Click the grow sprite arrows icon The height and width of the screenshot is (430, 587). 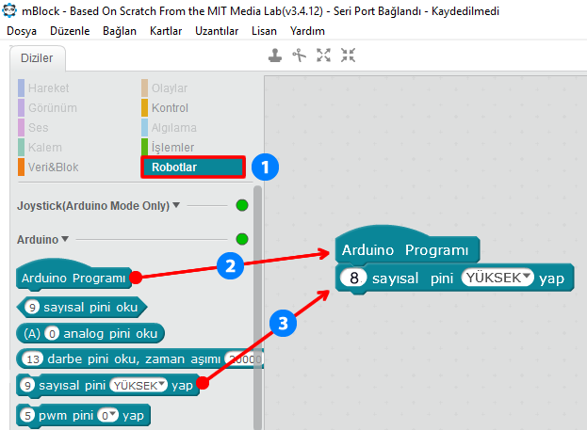click(323, 56)
